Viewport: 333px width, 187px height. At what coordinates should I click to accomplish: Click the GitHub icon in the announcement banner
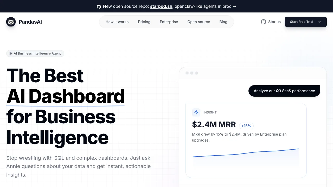click(99, 6)
